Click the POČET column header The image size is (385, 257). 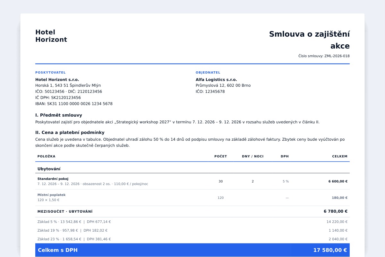(221, 156)
